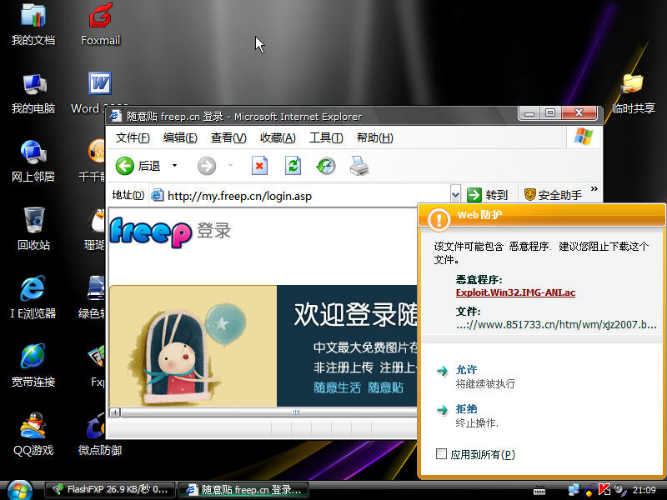Image resolution: width=667 pixels, height=500 pixels.
Task: Expand the forward history dropdown arrow
Action: coord(231,165)
